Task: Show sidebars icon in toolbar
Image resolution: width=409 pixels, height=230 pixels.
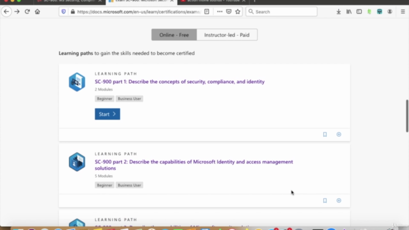Action: tap(359, 11)
